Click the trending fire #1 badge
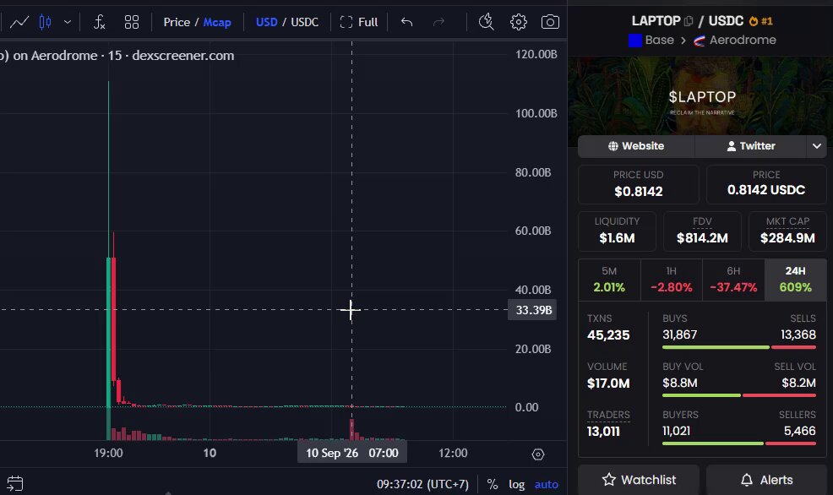This screenshot has height=495, width=833. click(x=760, y=21)
